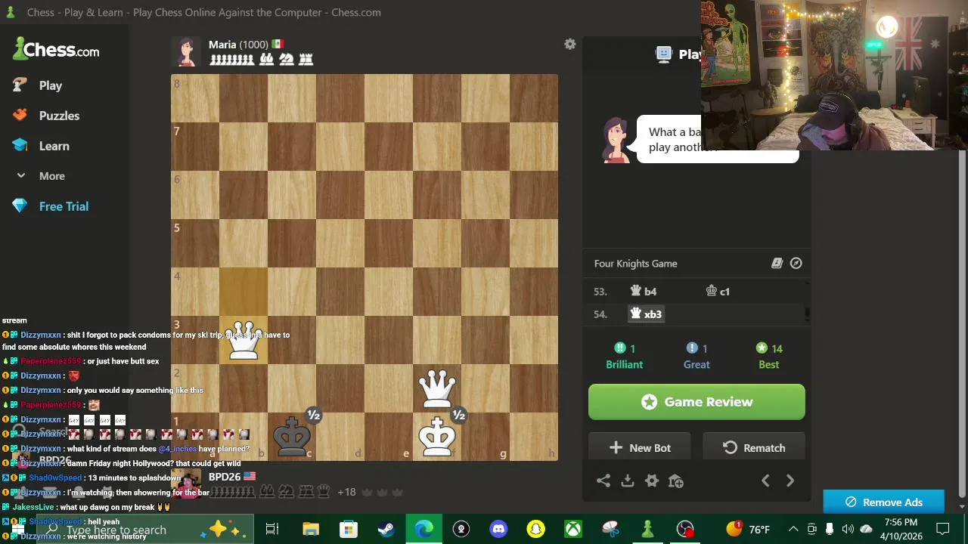Click the black king on c1
This screenshot has height=544, width=968.
[x=292, y=437]
